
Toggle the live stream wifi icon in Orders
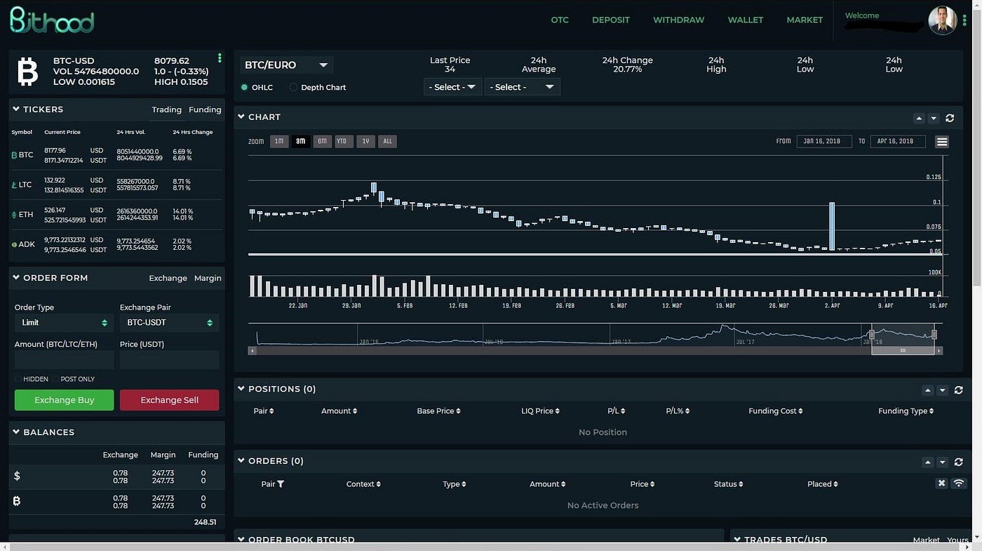pos(958,483)
